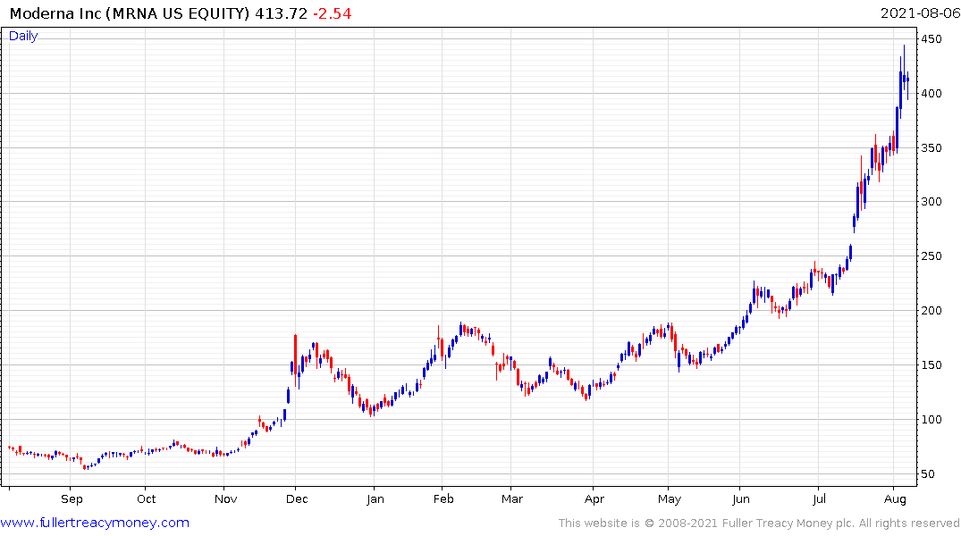Viewport: 961px width, 536px height.
Task: Select the May label on date axis
Action: coord(670,499)
